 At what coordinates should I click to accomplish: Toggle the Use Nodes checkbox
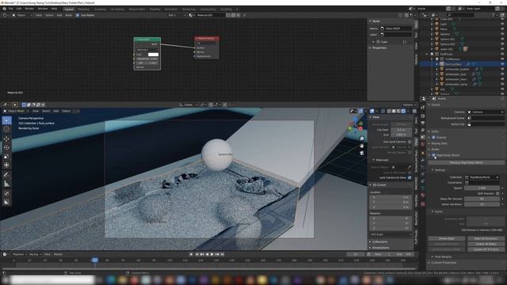(x=78, y=15)
